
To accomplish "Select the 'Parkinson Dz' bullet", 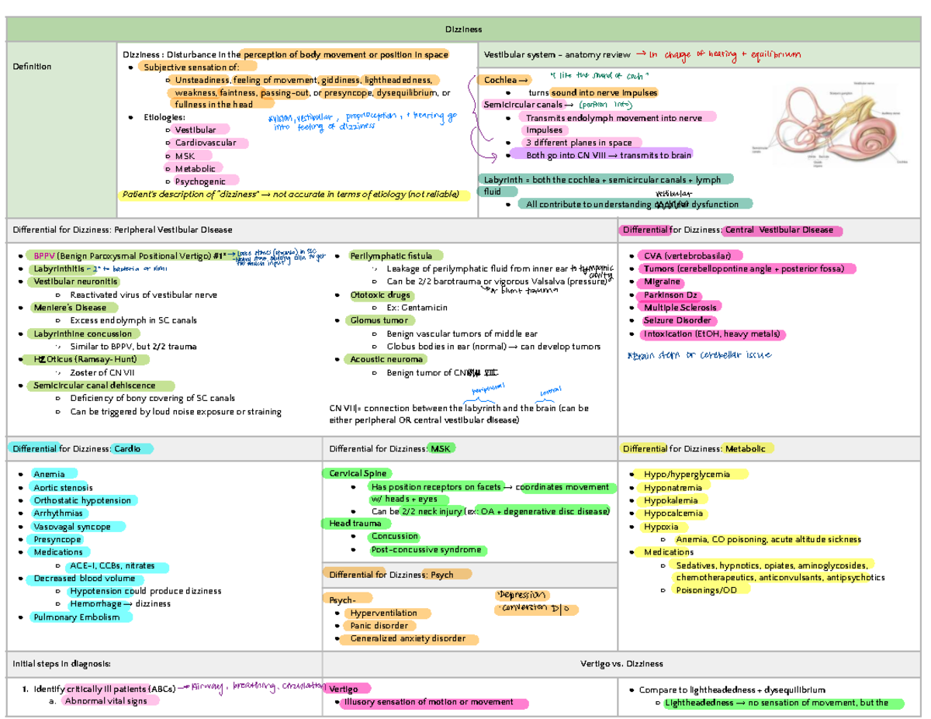I will [x=671, y=296].
